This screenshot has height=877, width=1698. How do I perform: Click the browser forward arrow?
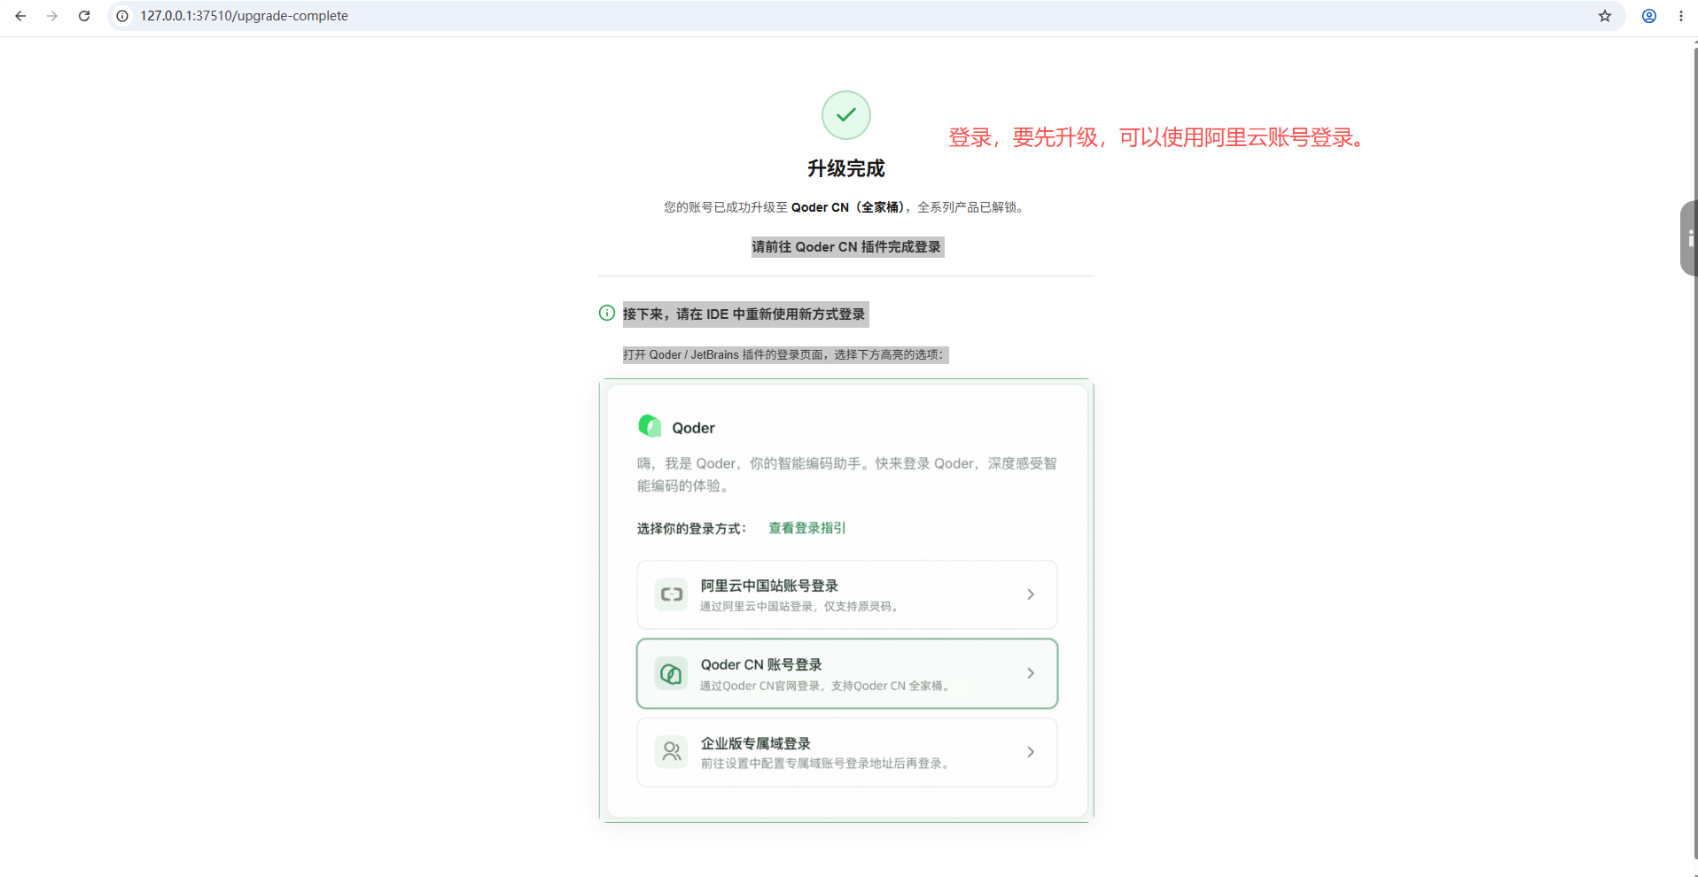52,16
